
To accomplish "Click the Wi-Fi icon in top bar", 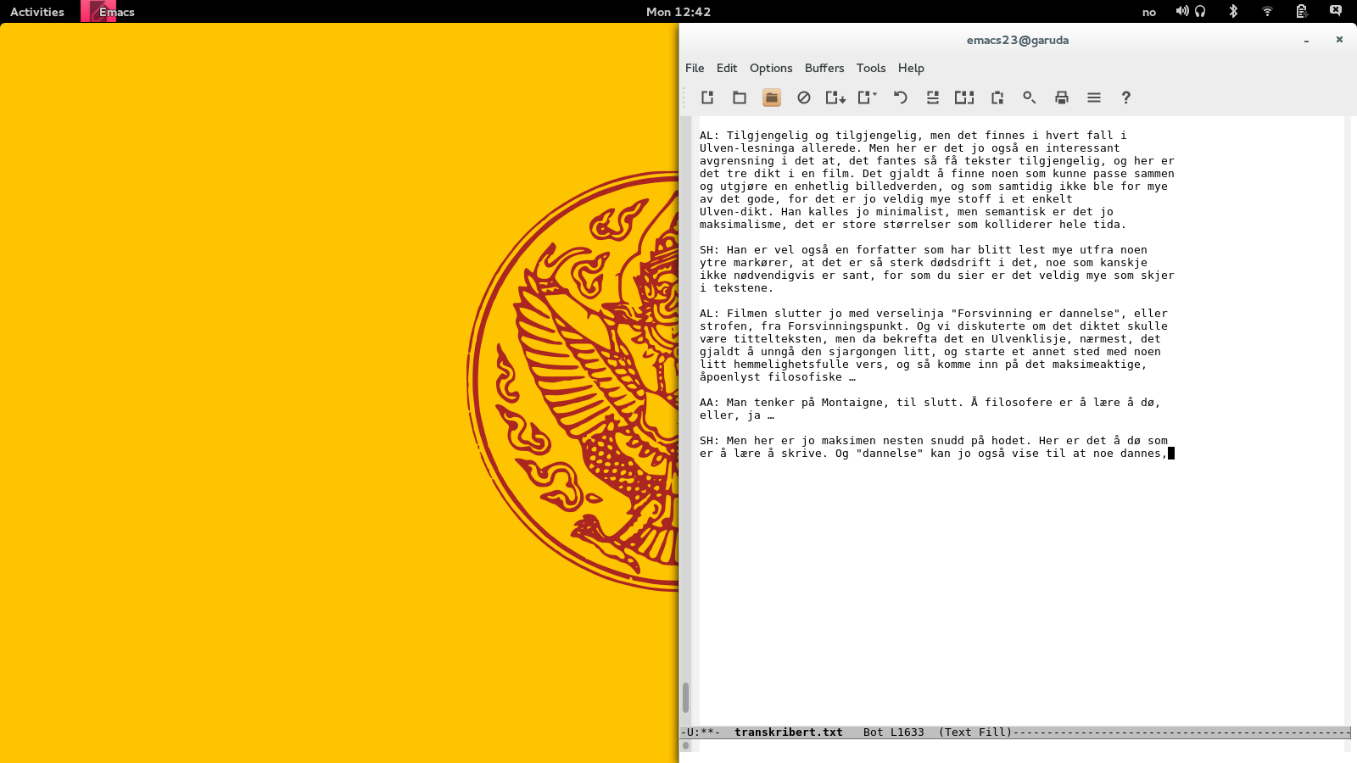I will tap(1267, 11).
